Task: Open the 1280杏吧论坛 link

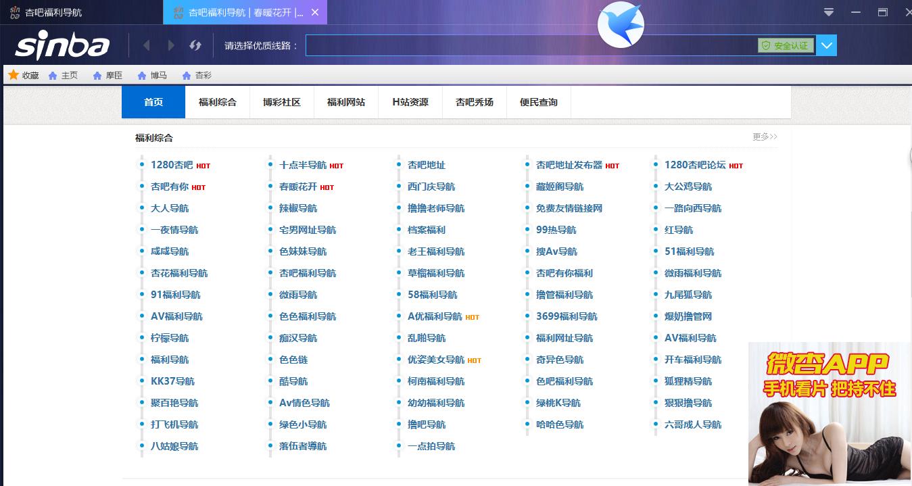Action: (x=695, y=165)
